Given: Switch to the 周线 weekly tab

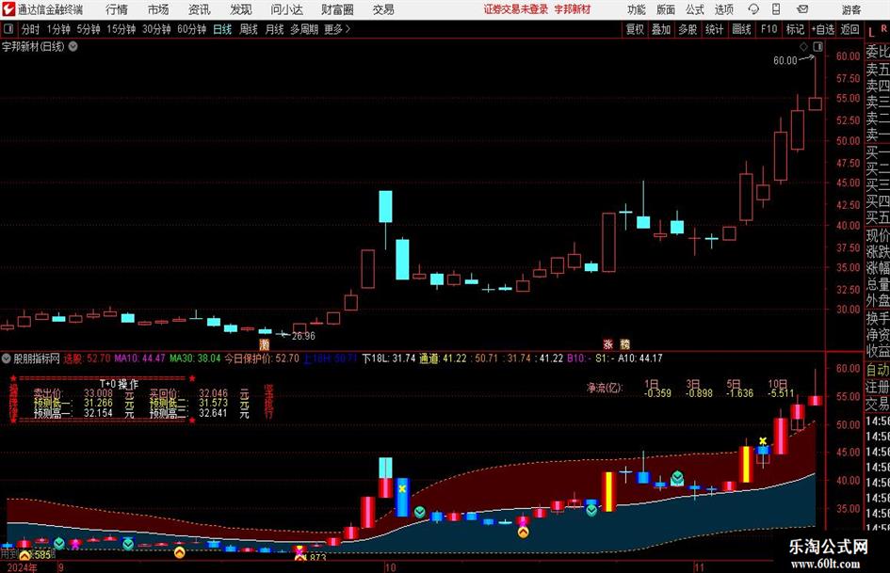Looking at the screenshot, I should tap(248, 29).
